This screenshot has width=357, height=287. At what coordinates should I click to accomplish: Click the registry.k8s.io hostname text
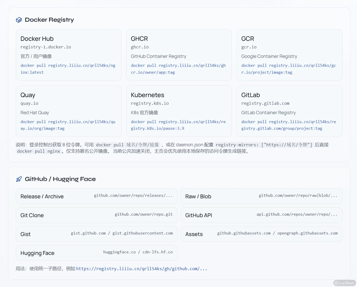click(150, 103)
